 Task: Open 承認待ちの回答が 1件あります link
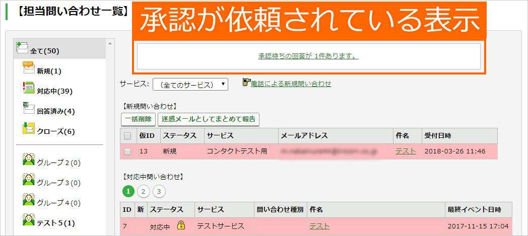pyautogui.click(x=308, y=56)
